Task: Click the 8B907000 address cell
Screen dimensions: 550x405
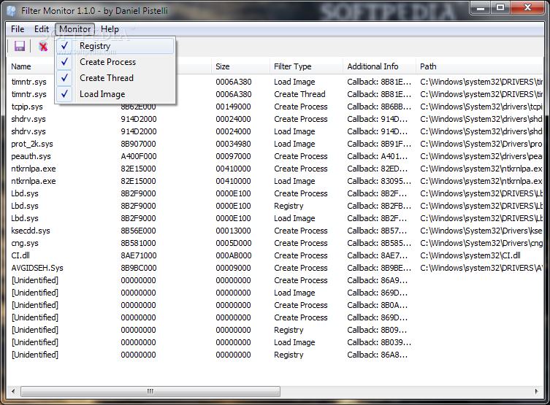Action: (139, 144)
